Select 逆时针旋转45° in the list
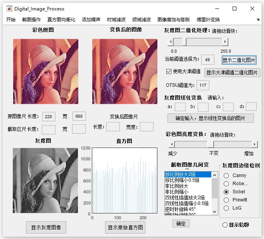This screenshot has height=239, width=264. click(188, 209)
